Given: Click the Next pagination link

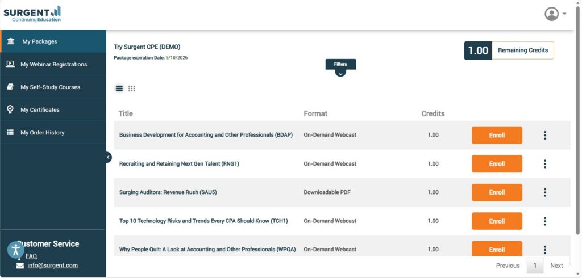Looking at the screenshot, I should [x=556, y=266].
